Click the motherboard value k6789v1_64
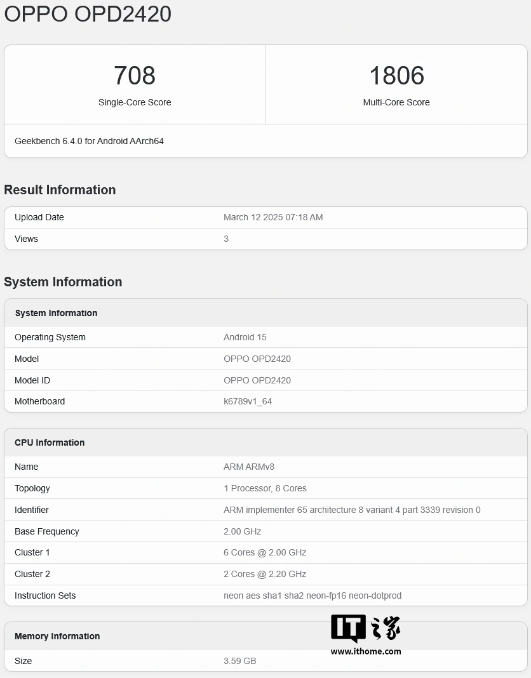This screenshot has width=531, height=678. 248,401
